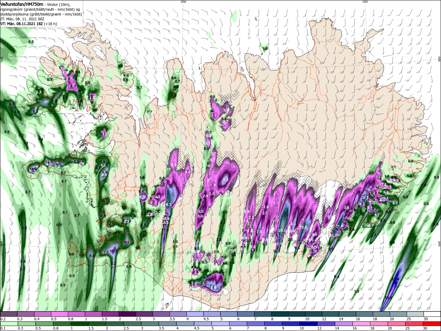
Task: Pick the light grey 25–30 swatch in upper legend
Action: pyautogui.click(x=415, y=314)
